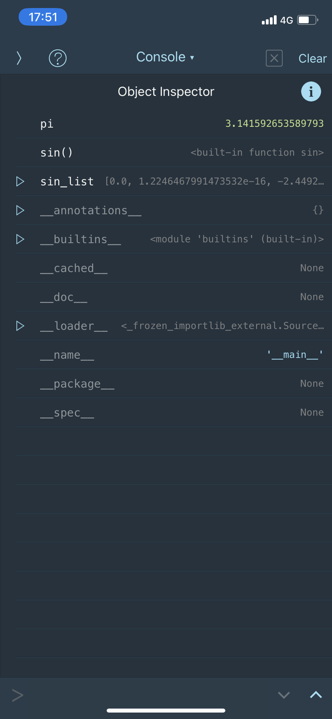Tap the battery status icon
Image resolution: width=332 pixels, height=719 pixels.
click(307, 20)
